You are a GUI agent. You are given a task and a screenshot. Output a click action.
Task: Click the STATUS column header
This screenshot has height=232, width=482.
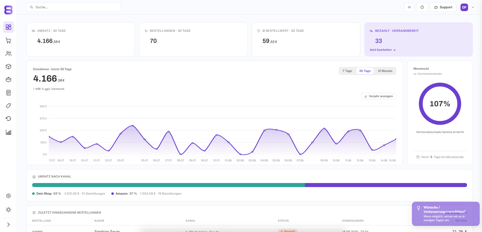(283, 221)
